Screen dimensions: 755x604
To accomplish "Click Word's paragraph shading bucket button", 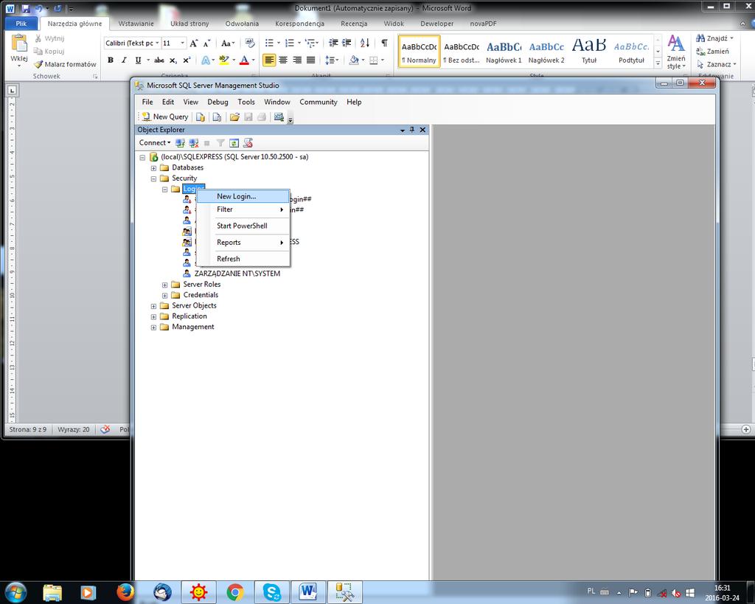I will pos(354,60).
